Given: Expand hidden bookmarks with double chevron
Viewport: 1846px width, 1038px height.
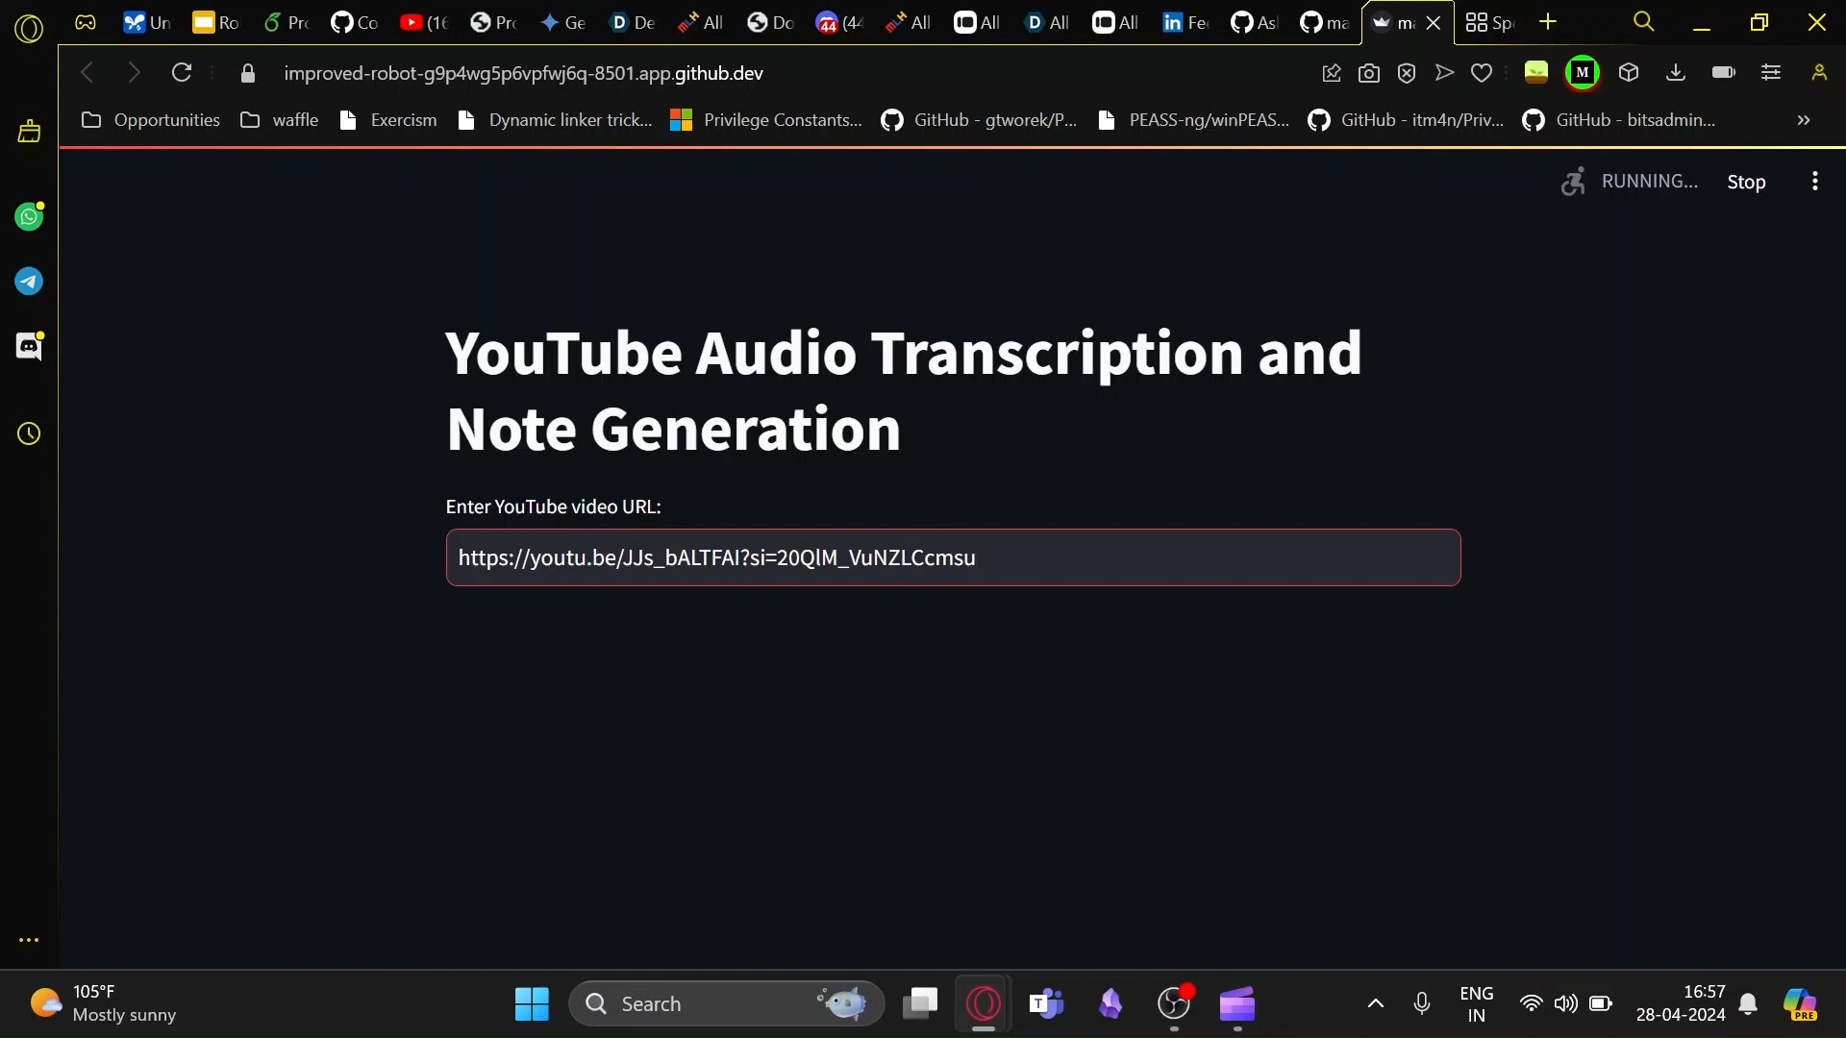Looking at the screenshot, I should pyautogui.click(x=1804, y=120).
